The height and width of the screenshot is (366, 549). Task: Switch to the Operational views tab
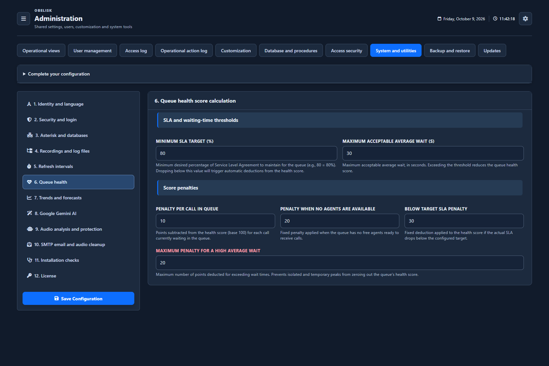tap(41, 51)
